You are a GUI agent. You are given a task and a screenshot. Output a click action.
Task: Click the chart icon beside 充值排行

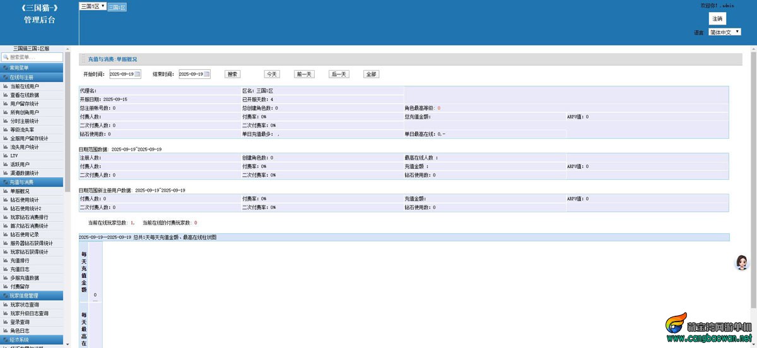[x=6, y=260]
